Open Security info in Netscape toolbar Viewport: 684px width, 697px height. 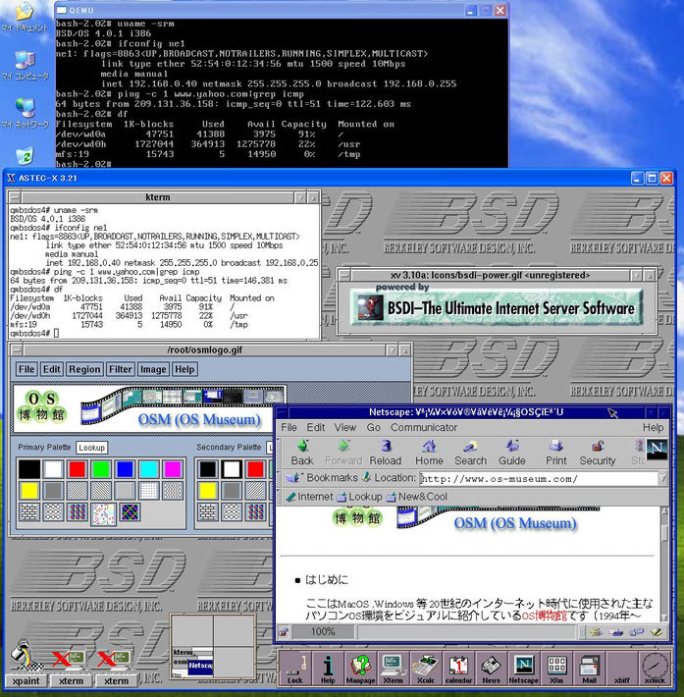click(x=598, y=453)
